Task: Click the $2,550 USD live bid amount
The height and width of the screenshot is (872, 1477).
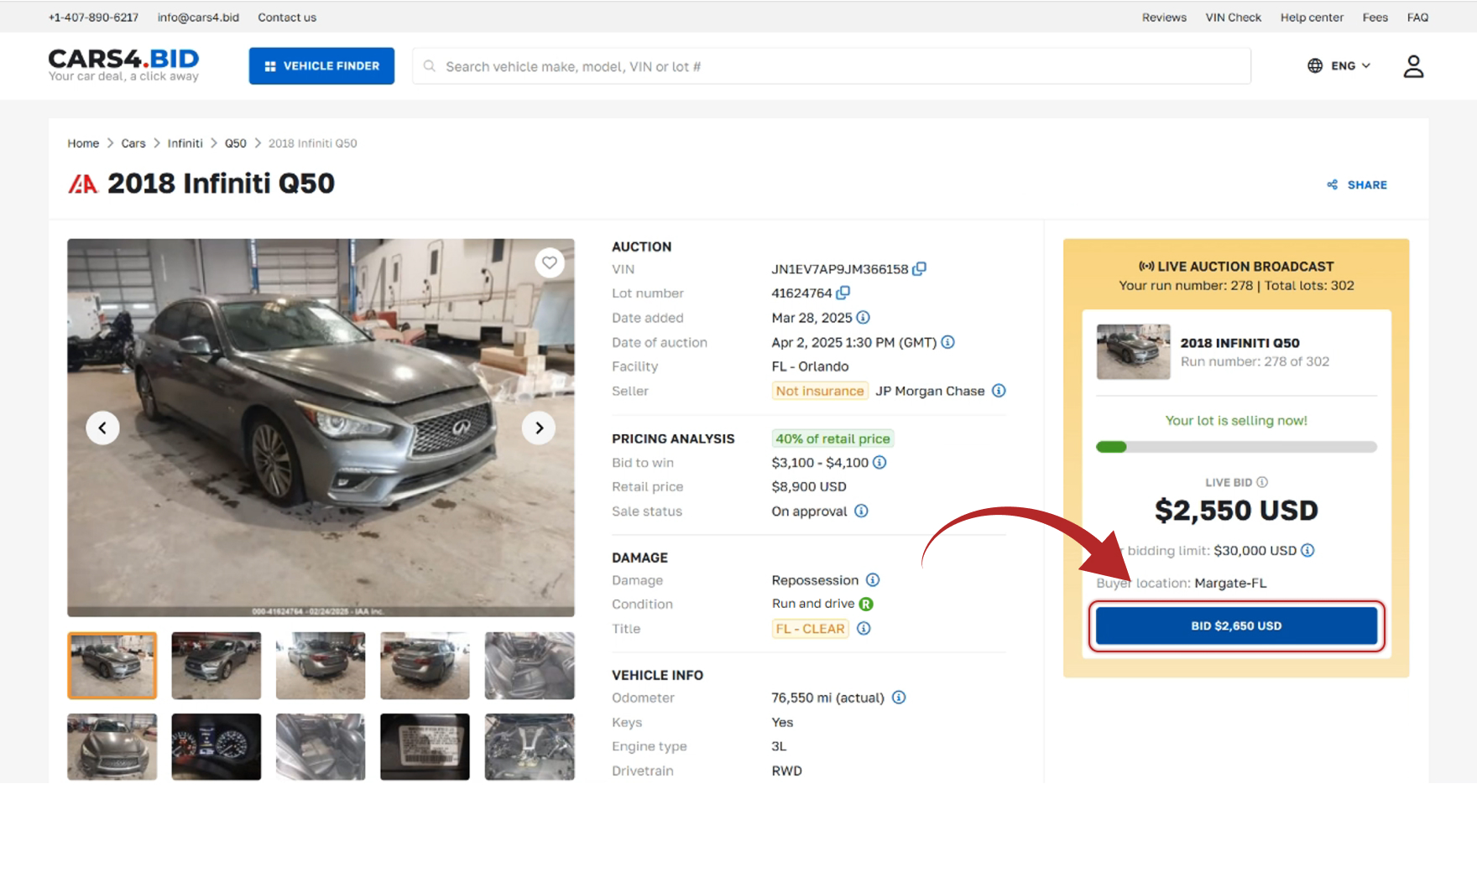Action: tap(1236, 511)
